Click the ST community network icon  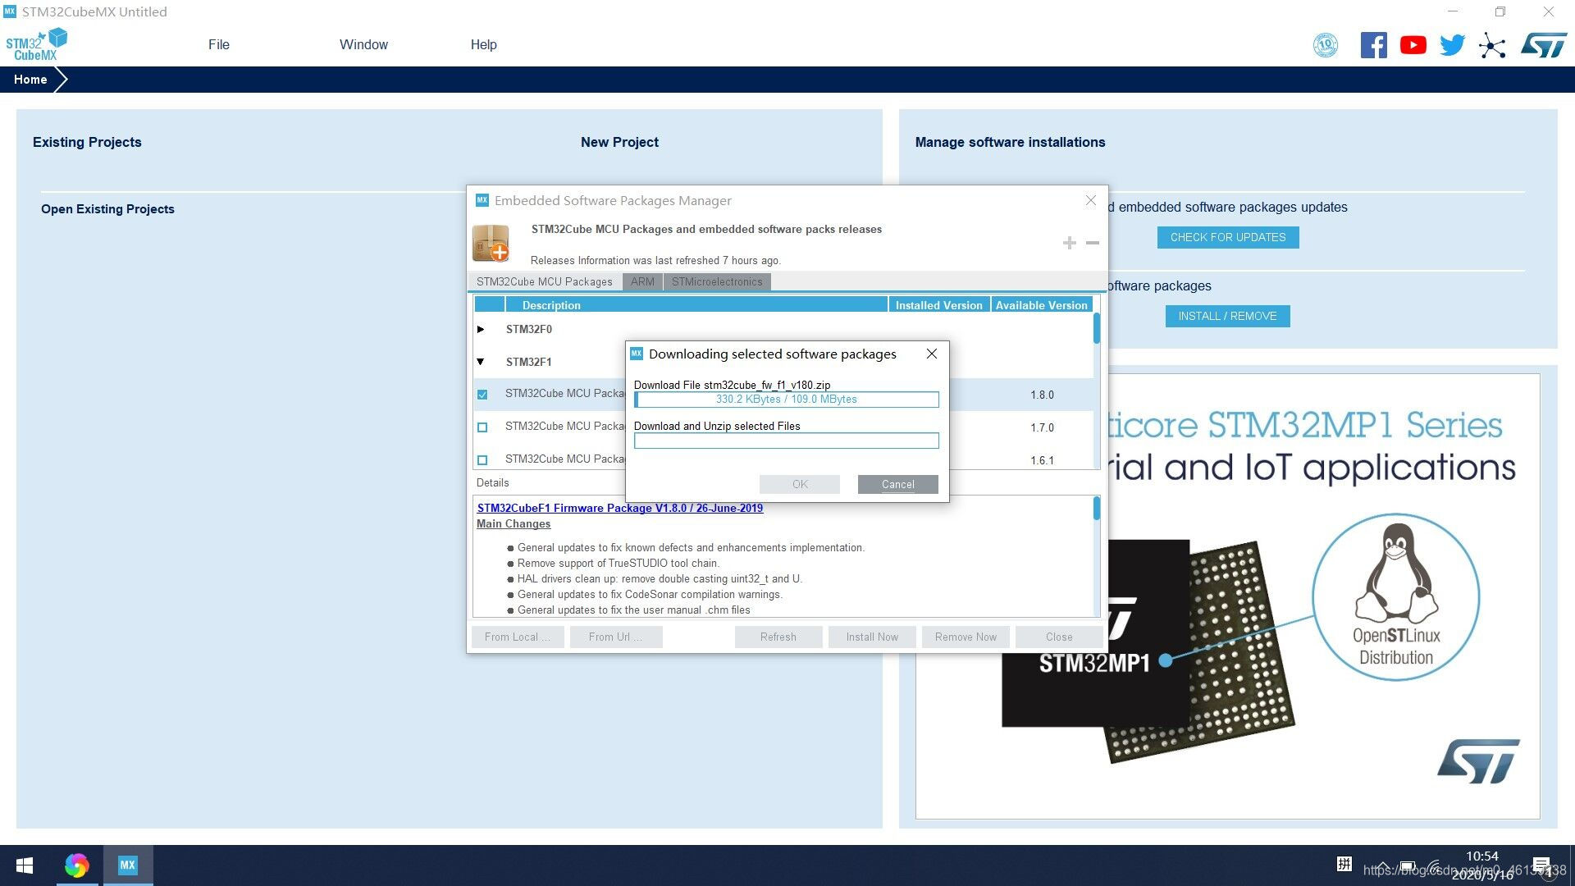pos(1493,44)
